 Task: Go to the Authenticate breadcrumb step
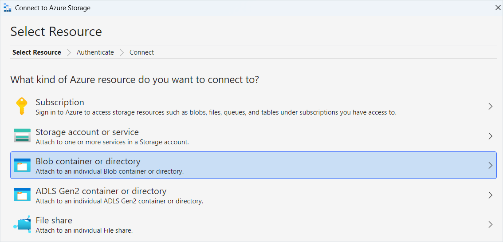click(x=95, y=52)
